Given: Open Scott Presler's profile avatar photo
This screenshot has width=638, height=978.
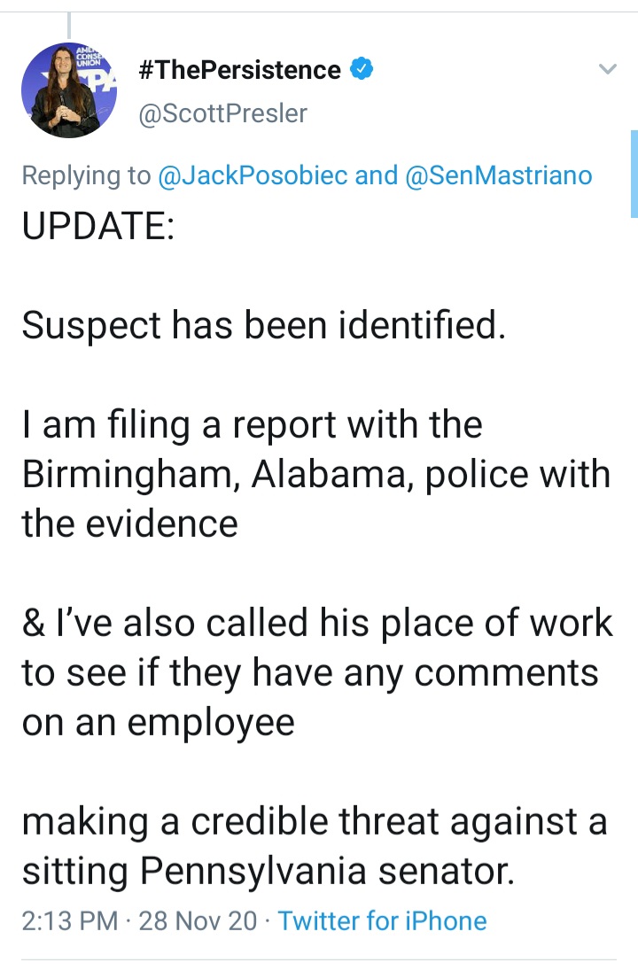Looking at the screenshot, I should click(69, 90).
